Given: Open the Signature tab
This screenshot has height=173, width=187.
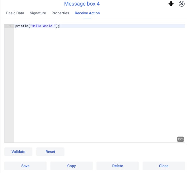Looking at the screenshot, I should click(x=38, y=13).
